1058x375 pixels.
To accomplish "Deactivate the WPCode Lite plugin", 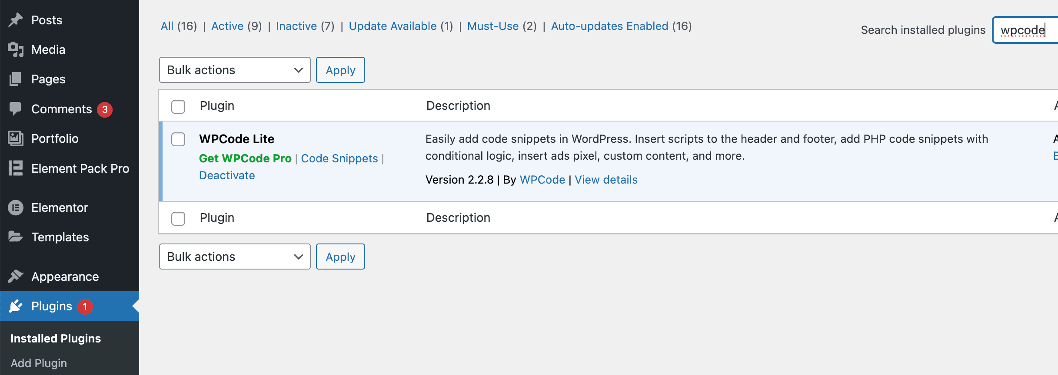I will click(x=226, y=175).
